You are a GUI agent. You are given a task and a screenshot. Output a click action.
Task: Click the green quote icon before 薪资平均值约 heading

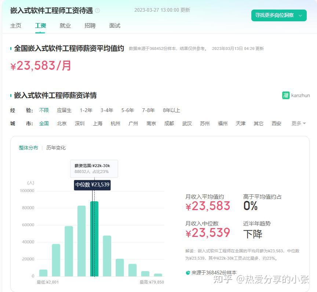[x=11, y=48]
